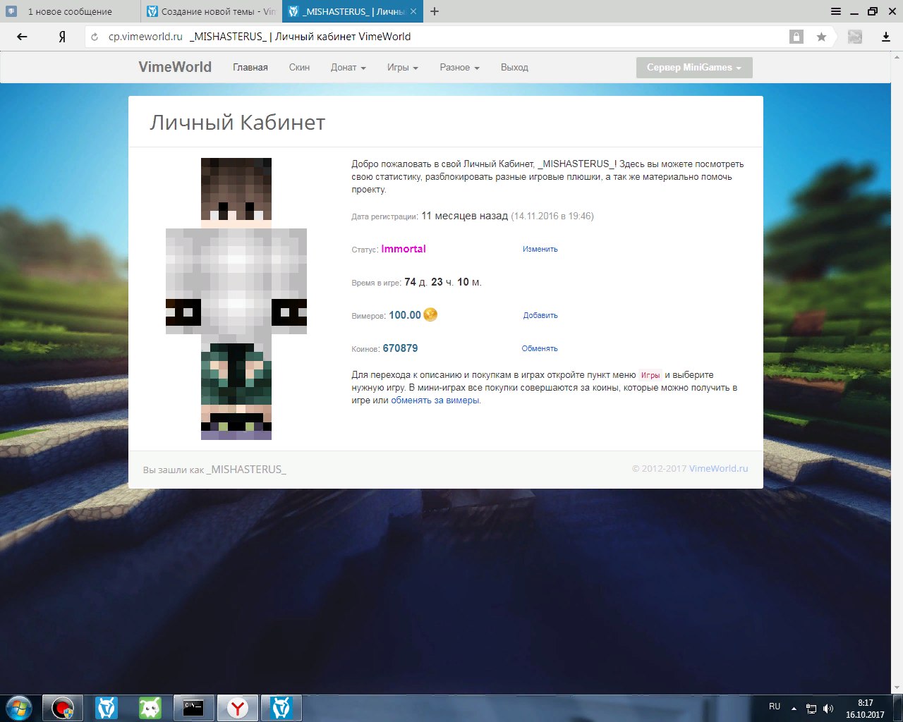Click the network tray icon
903x722 pixels.
point(811,709)
